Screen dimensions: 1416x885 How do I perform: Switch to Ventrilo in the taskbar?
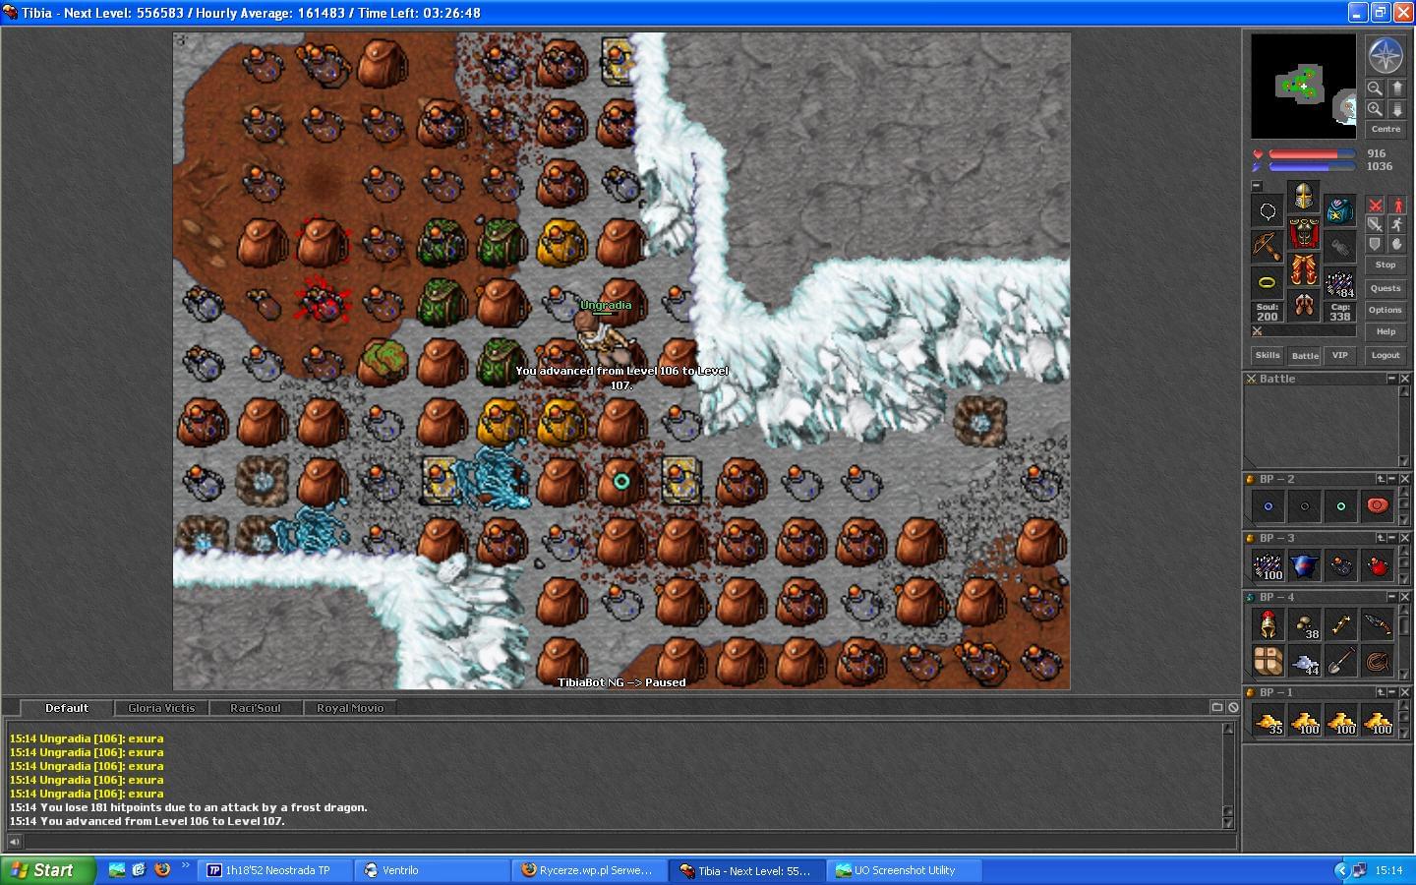(433, 870)
